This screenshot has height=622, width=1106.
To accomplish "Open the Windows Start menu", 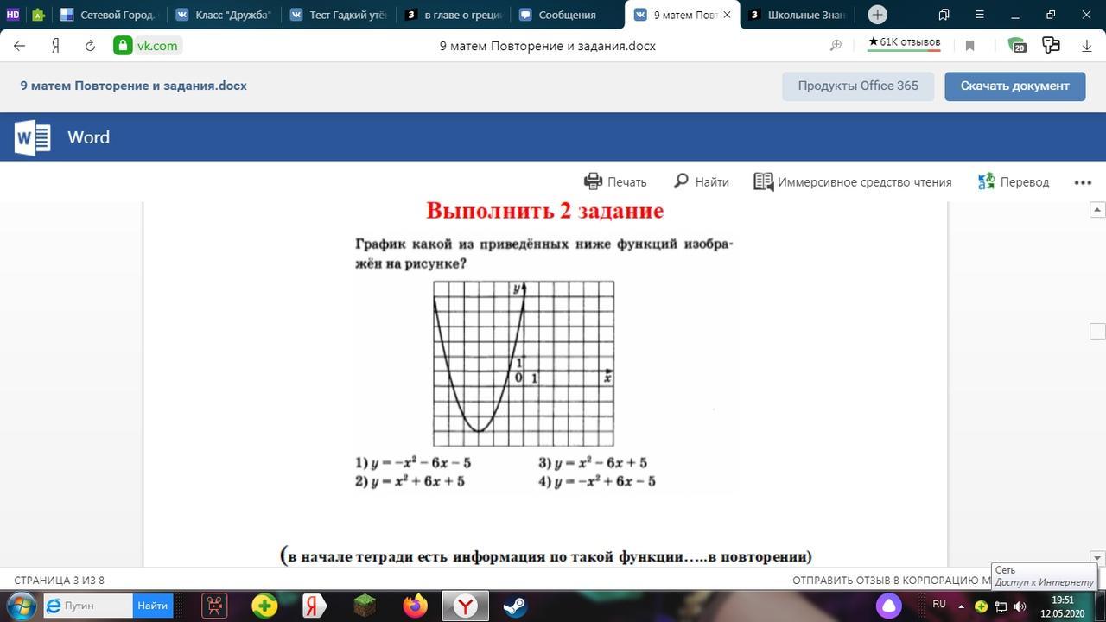I will [x=20, y=605].
